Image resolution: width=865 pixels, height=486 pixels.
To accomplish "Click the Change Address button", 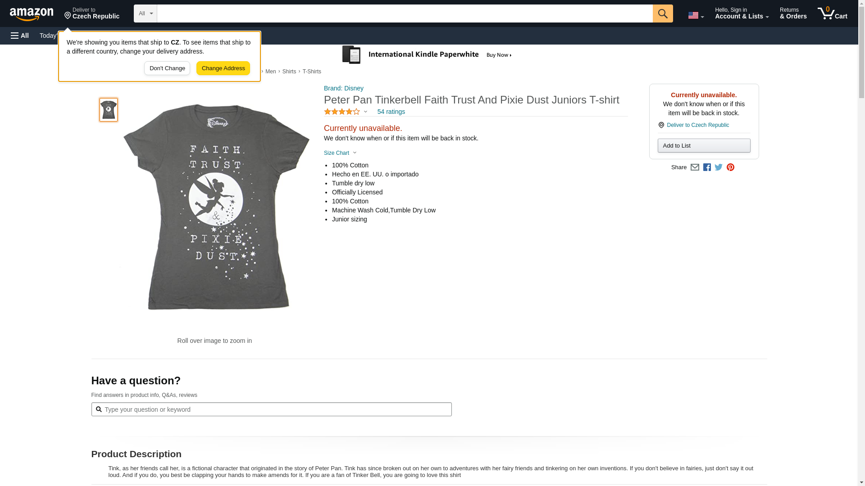I will coord(223,68).
